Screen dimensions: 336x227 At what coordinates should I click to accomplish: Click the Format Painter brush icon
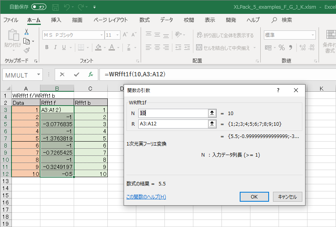(27, 50)
